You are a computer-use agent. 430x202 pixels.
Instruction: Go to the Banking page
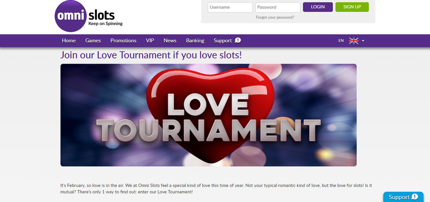[195, 40]
